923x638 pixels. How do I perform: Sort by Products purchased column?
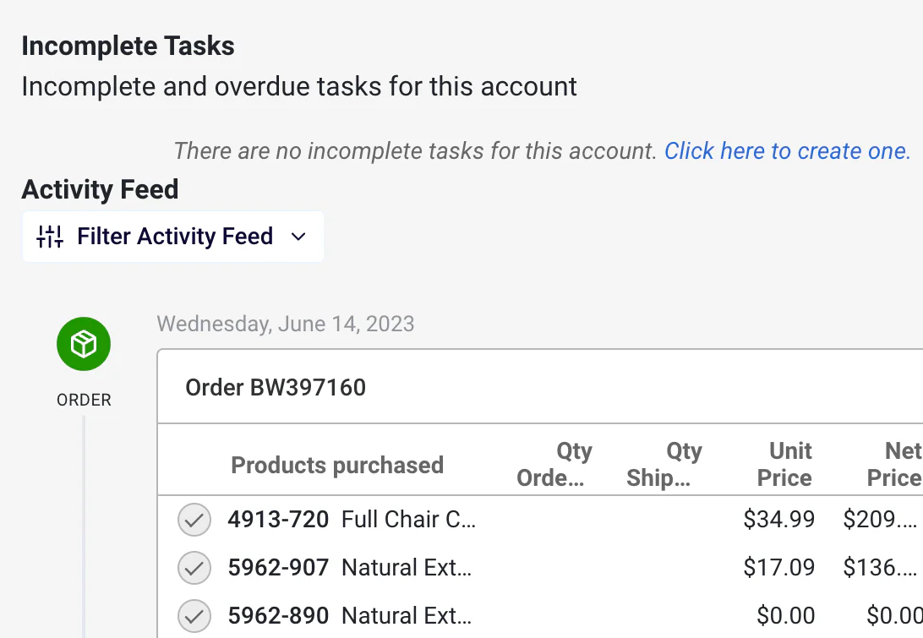point(337,465)
